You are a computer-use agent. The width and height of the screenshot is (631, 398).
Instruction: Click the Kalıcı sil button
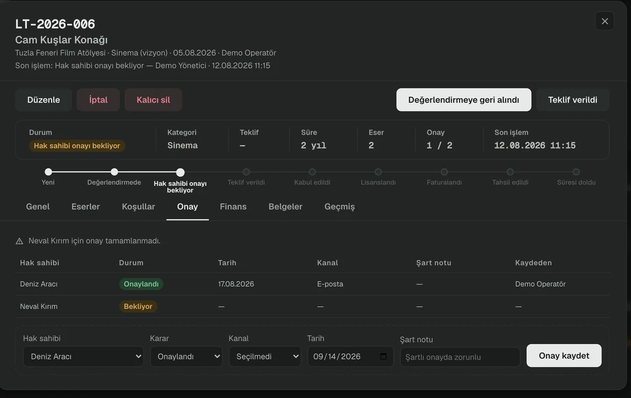click(x=154, y=100)
